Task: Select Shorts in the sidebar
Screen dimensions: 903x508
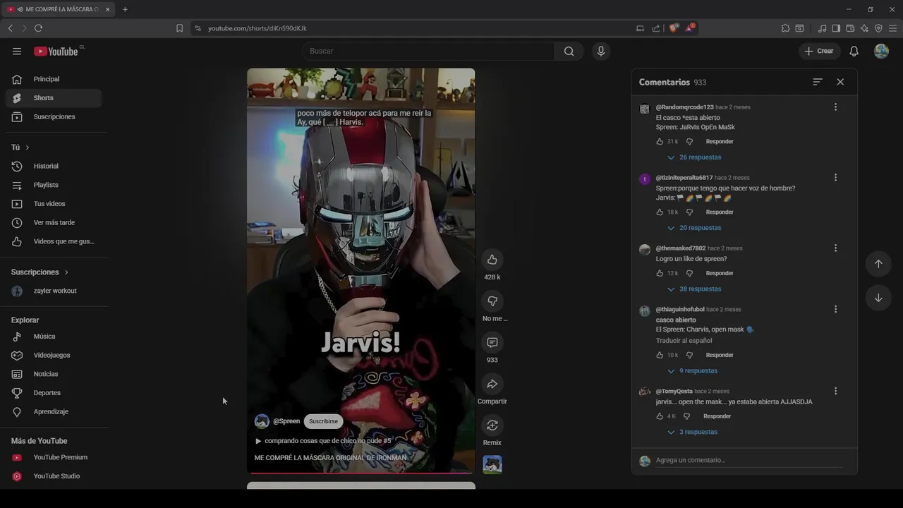Action: click(x=54, y=98)
